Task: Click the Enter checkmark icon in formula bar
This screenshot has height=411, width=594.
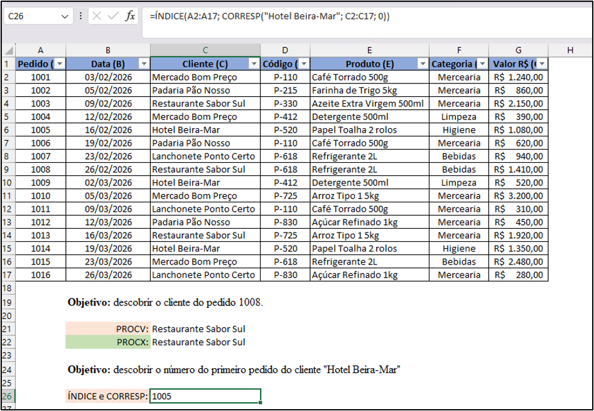Action: tap(113, 16)
